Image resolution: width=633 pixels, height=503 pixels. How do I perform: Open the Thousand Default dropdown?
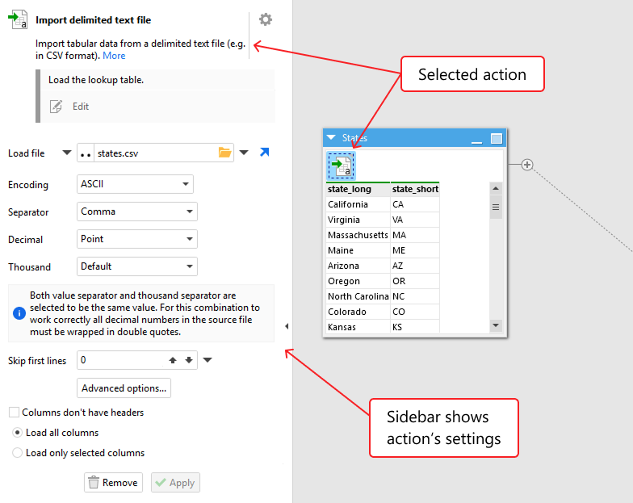tap(137, 266)
